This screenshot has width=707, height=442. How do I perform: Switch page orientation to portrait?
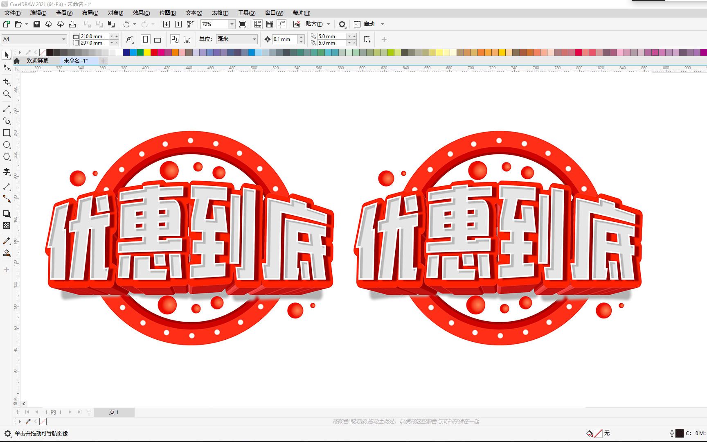(145, 39)
